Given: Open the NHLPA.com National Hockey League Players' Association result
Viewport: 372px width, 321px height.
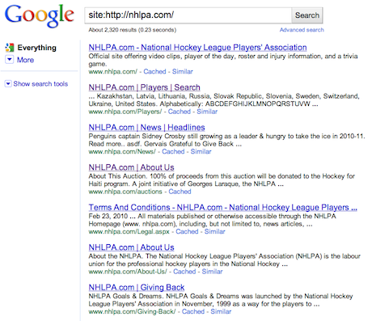Looking at the screenshot, I should [197, 48].
